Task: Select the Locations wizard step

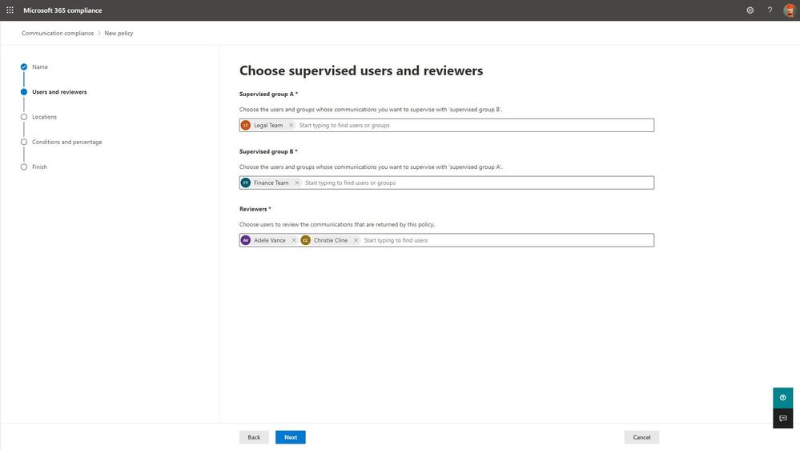Action: (x=44, y=117)
